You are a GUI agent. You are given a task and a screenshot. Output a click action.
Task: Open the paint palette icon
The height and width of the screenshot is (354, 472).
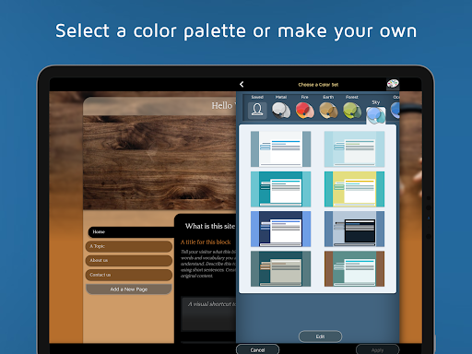393,84
